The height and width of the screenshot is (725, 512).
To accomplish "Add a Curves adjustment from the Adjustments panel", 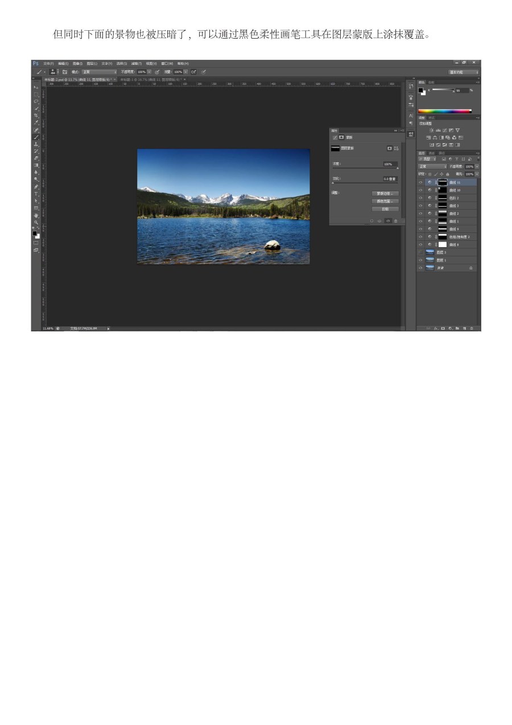I will tap(444, 130).
